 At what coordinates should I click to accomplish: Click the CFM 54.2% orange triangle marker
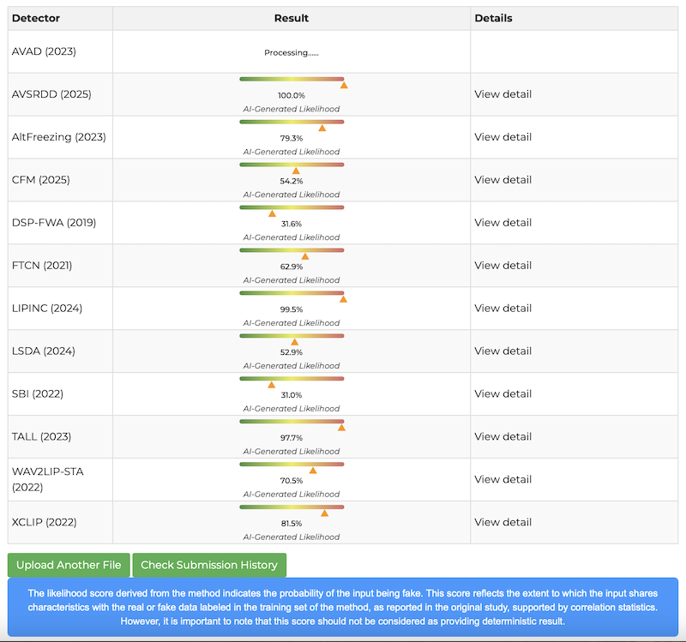[x=296, y=171]
